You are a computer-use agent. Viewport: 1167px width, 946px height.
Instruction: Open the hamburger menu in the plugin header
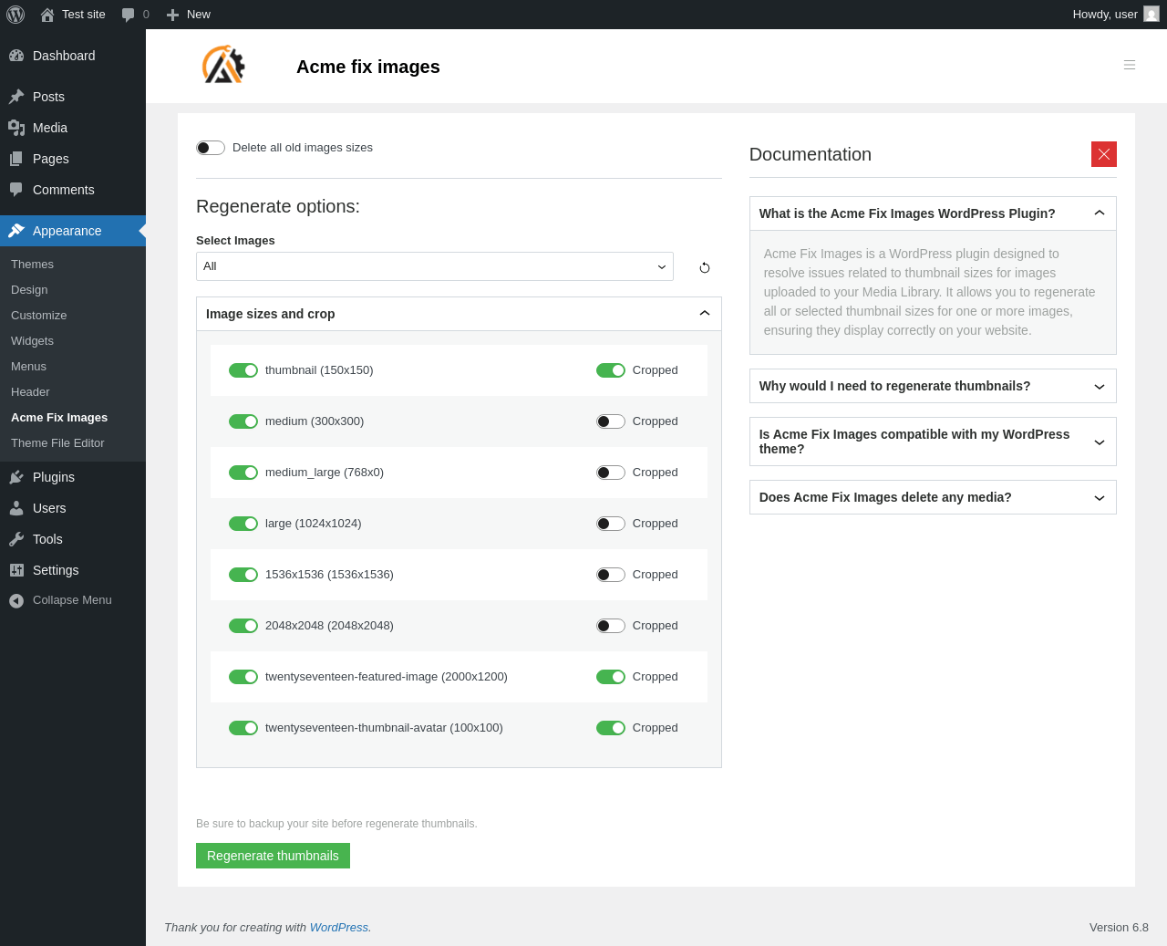(x=1130, y=65)
